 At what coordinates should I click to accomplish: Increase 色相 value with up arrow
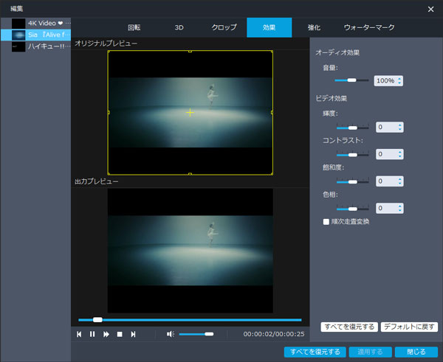399,206
